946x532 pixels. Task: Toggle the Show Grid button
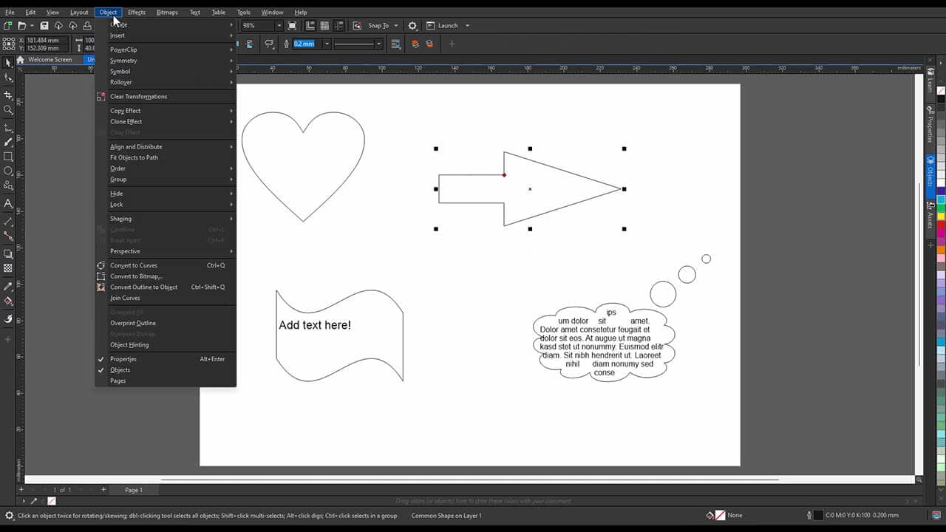tap(324, 26)
